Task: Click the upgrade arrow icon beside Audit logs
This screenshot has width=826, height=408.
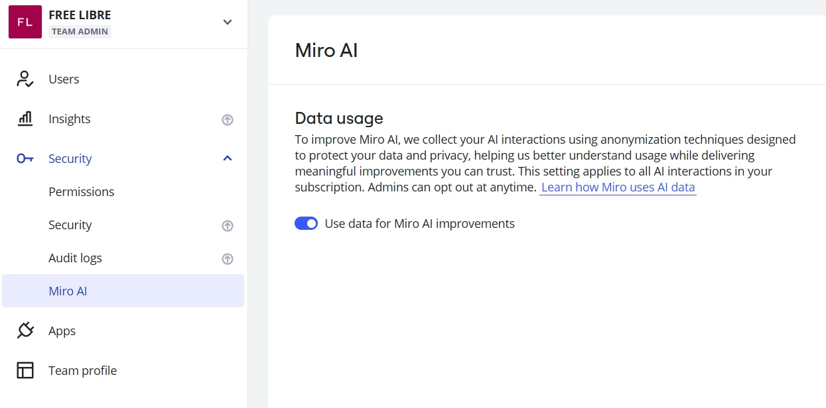Action: (x=228, y=259)
